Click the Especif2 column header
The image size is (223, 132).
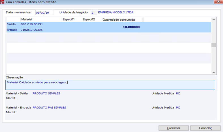(92, 20)
